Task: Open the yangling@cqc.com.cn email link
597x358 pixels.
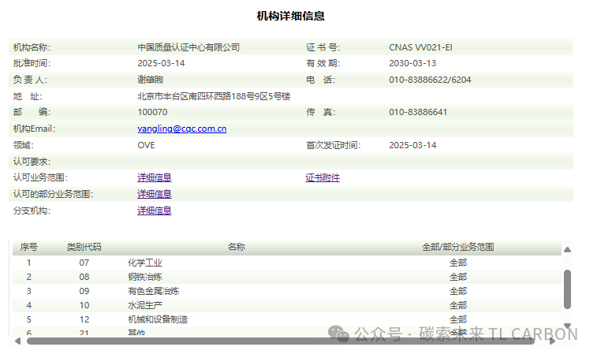Action: point(182,129)
